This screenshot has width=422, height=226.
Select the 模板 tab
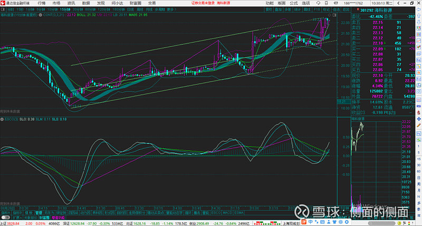click(28, 213)
